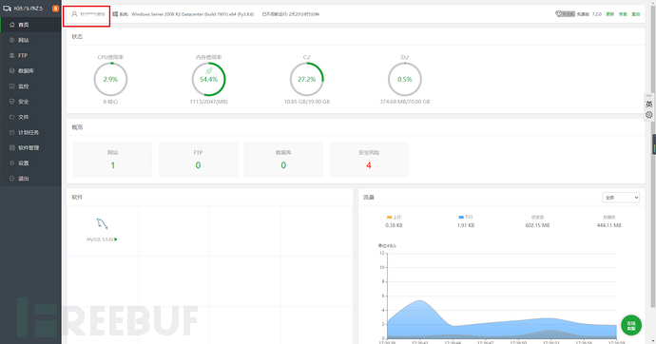Click the panel logo icon atop the sidebar
The height and width of the screenshot is (344, 656).
(x=7, y=9)
